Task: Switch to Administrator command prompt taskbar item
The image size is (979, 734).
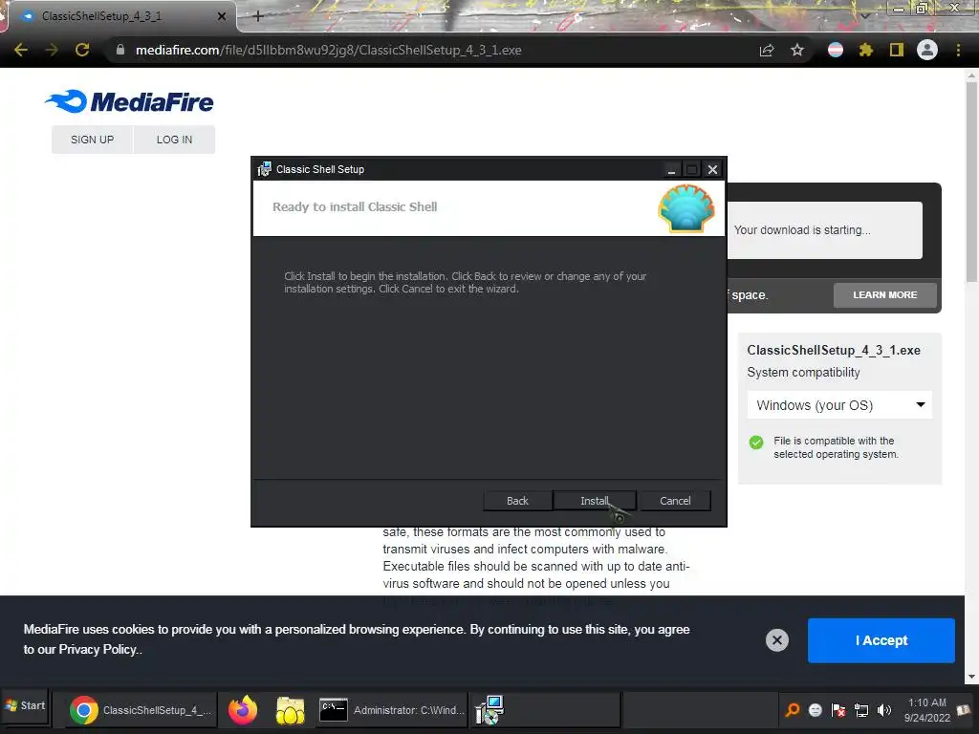Action: click(391, 710)
